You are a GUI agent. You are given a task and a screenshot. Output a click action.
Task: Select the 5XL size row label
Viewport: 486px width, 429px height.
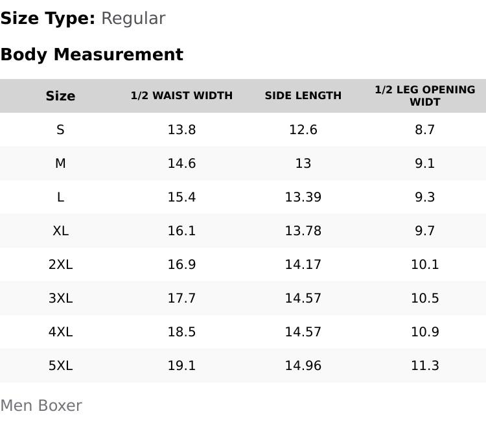60,365
